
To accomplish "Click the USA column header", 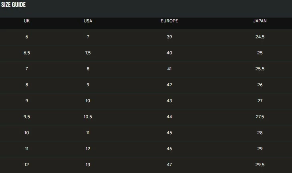I will click(88, 21).
